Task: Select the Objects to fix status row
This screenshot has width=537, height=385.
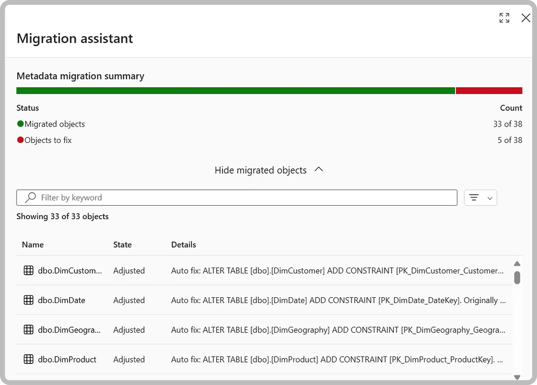Action: coord(269,140)
